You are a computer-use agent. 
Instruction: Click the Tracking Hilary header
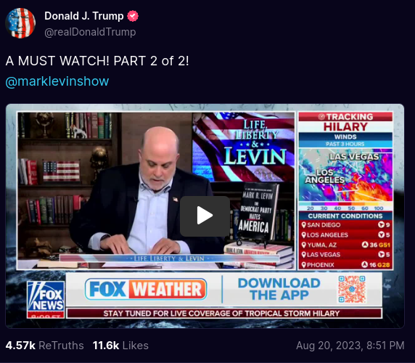tap(345, 122)
